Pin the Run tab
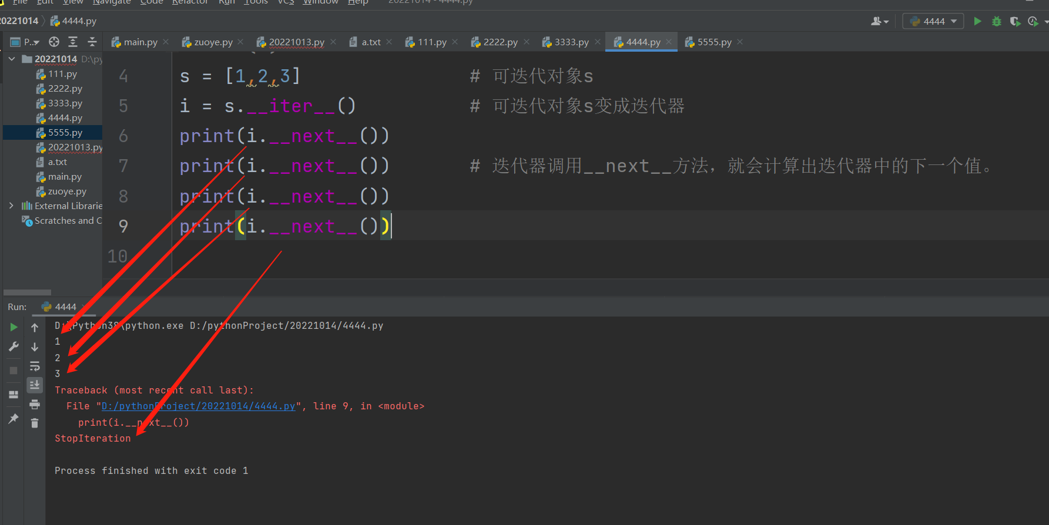This screenshot has width=1049, height=525. [x=14, y=419]
